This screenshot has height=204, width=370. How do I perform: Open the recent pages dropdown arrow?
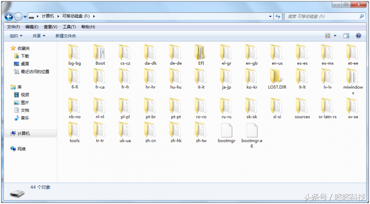tap(25, 17)
